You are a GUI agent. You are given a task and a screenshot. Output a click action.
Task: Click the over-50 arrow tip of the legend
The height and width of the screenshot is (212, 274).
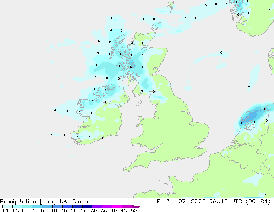click(x=137, y=206)
